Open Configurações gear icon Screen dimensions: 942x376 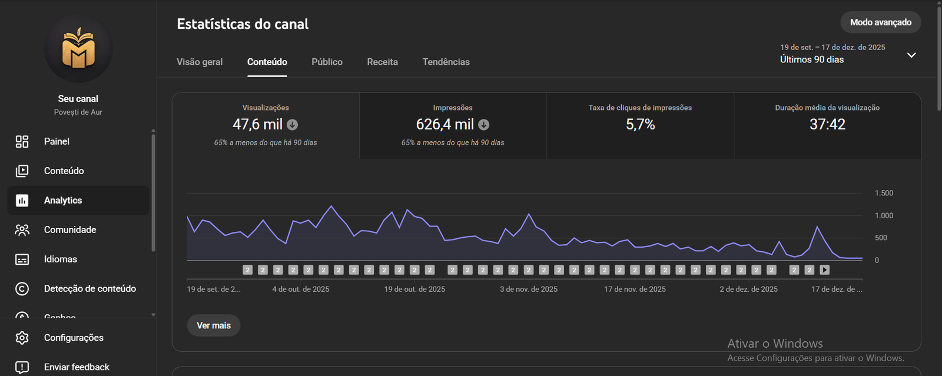coord(22,338)
